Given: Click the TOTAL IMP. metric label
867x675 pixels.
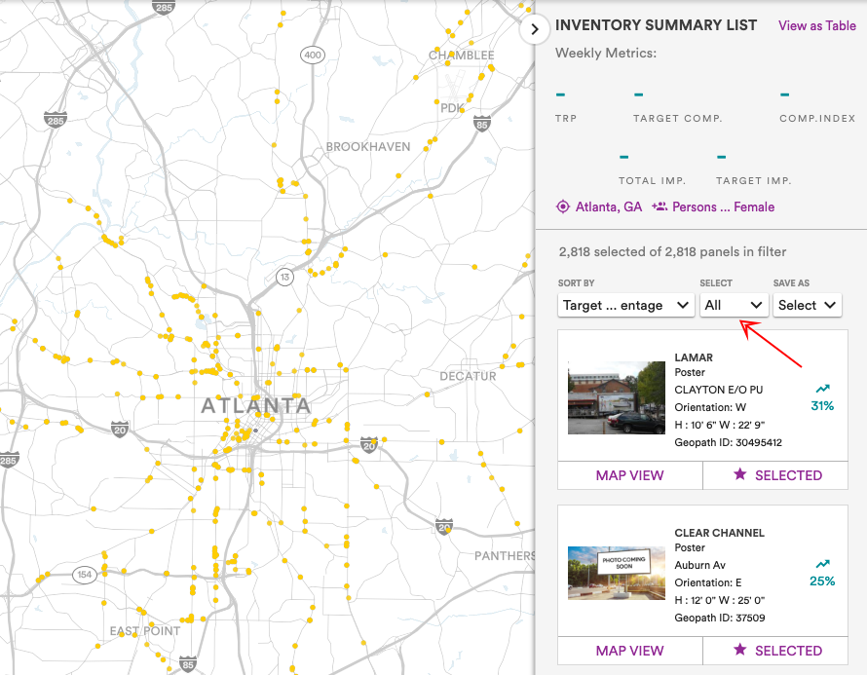Looking at the screenshot, I should tap(652, 181).
